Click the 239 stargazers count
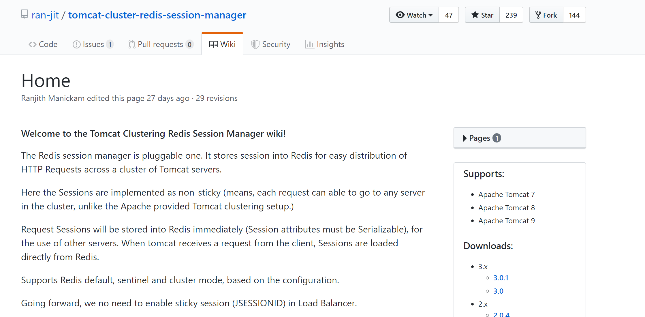The width and height of the screenshot is (645, 317). 511,15
